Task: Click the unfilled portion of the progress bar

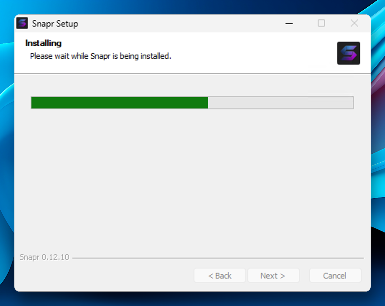Action: coord(280,102)
